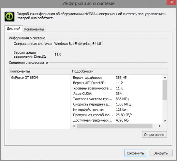177x161 pixels.
Task: Click the vertical scrollbar thumb in details
Action: (165, 90)
